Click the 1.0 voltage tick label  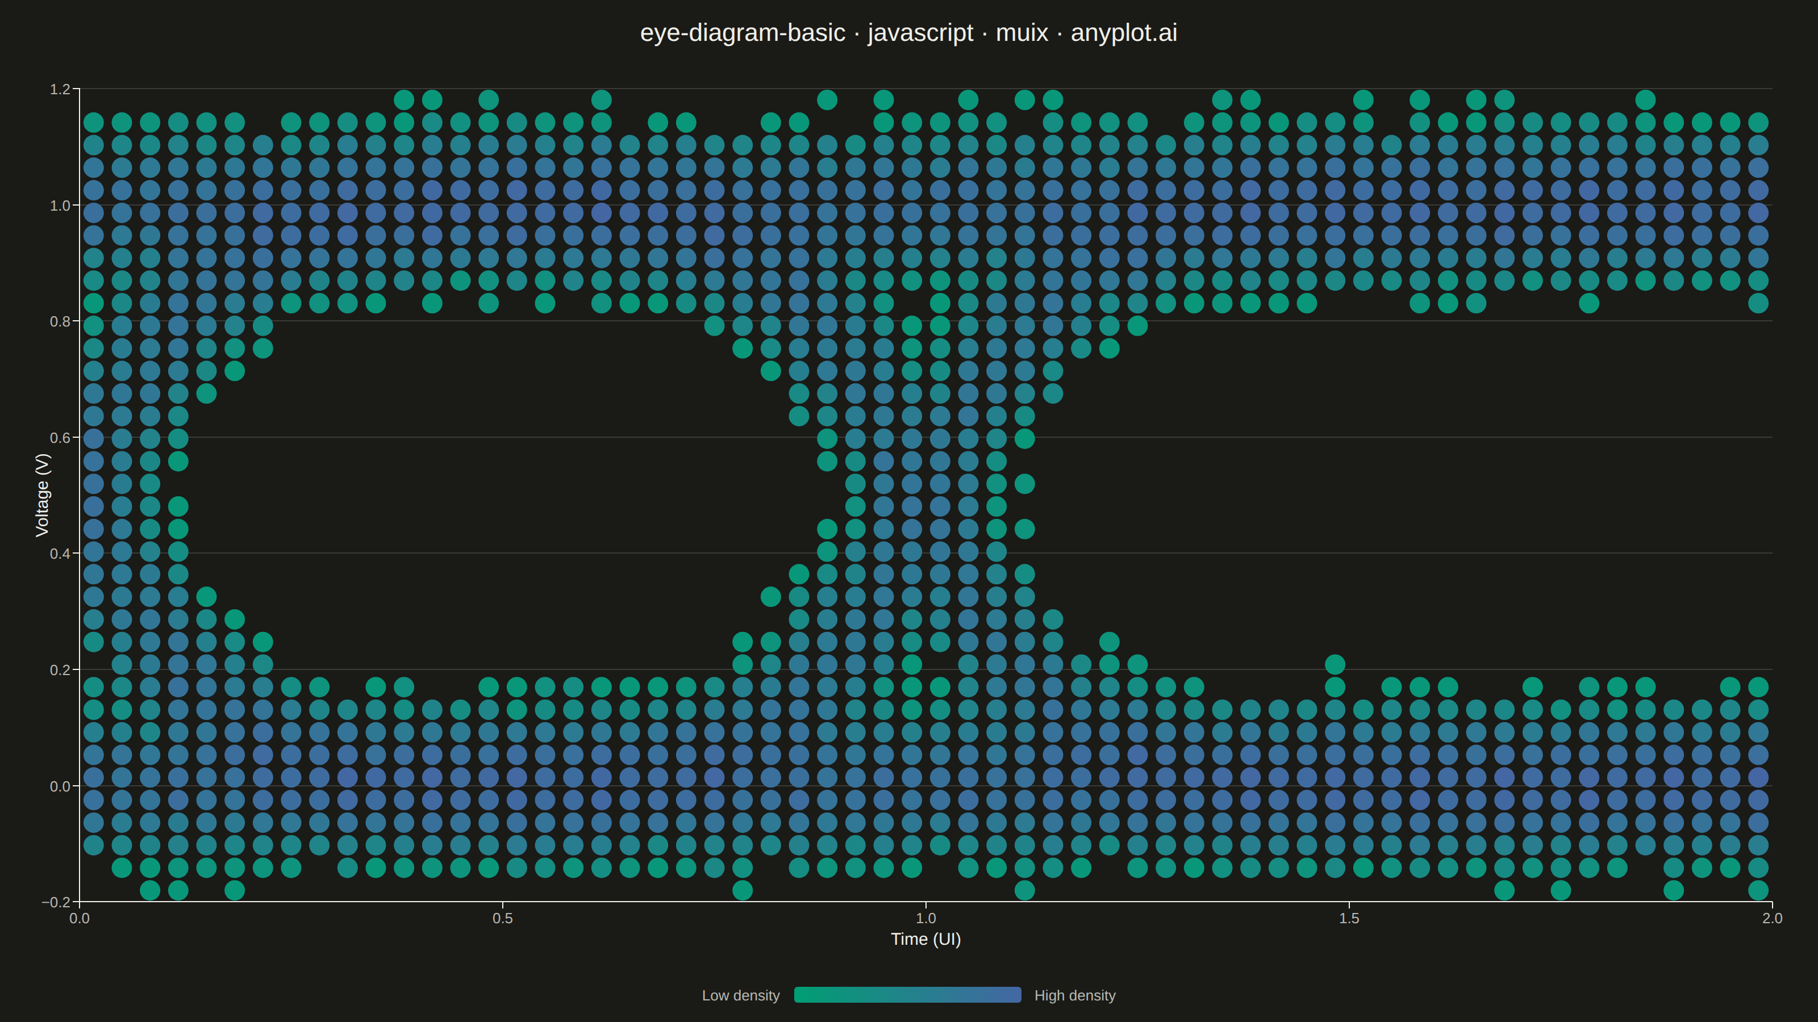click(60, 206)
